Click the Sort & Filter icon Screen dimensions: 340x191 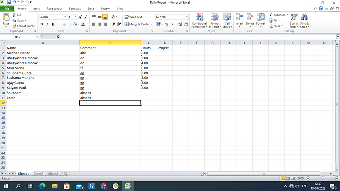[294, 17]
